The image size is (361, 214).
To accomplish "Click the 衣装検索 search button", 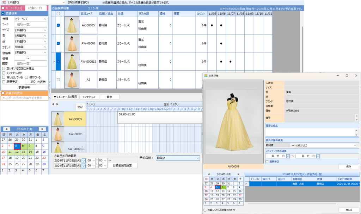I will click(24, 87).
